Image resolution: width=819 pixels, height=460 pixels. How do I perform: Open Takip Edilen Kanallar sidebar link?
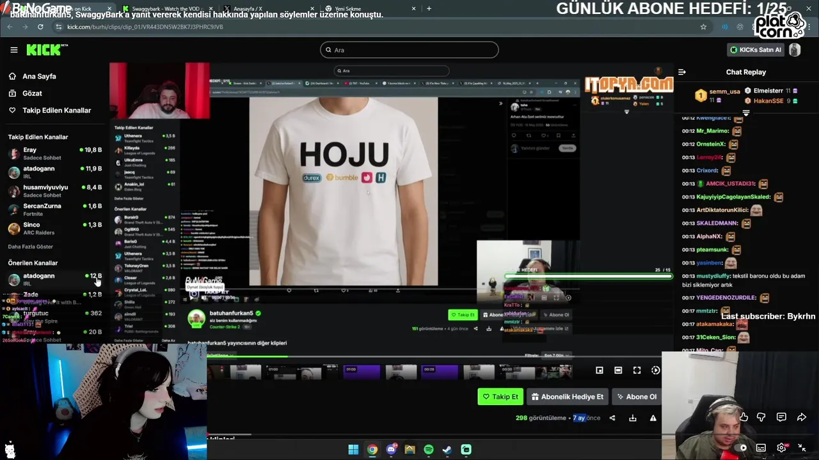49,111
